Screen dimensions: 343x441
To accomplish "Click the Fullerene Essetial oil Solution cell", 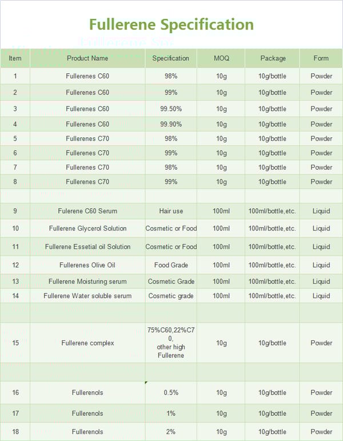I will pos(87,247).
